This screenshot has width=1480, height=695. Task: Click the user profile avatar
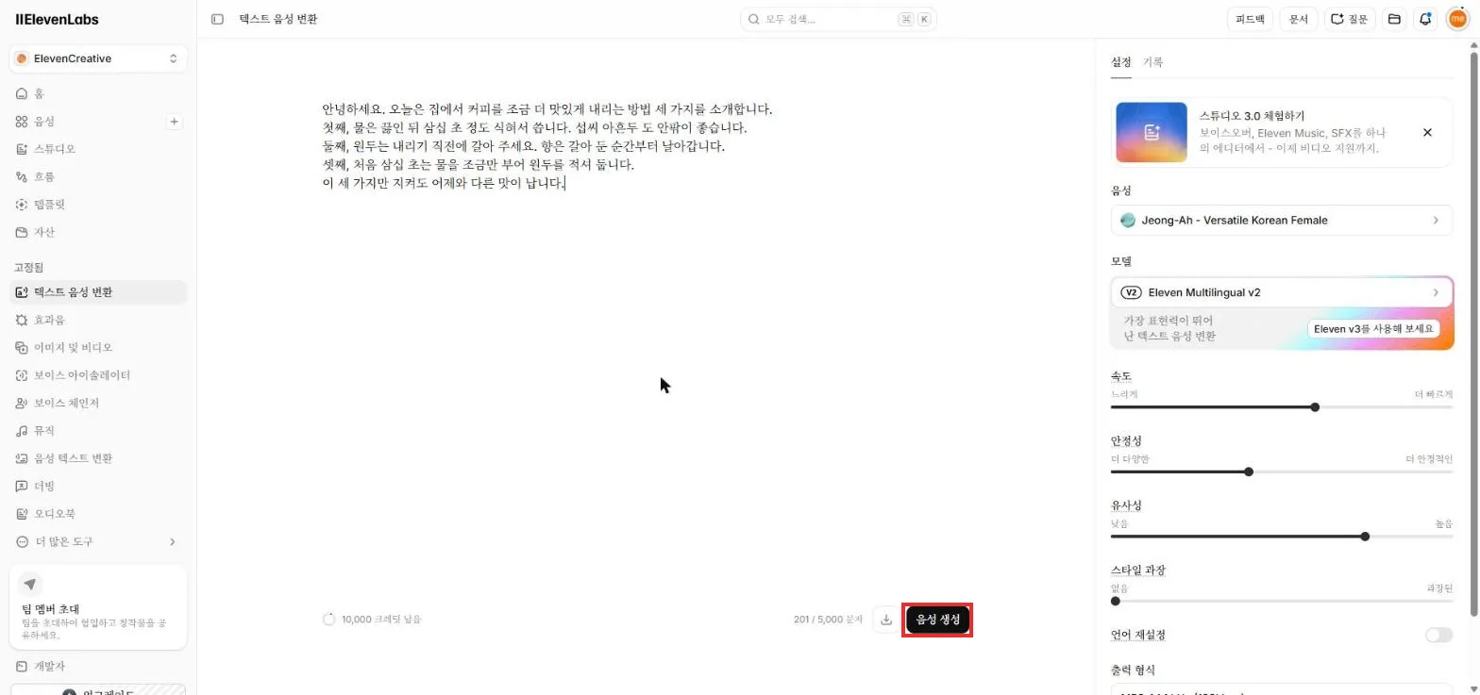(x=1457, y=19)
